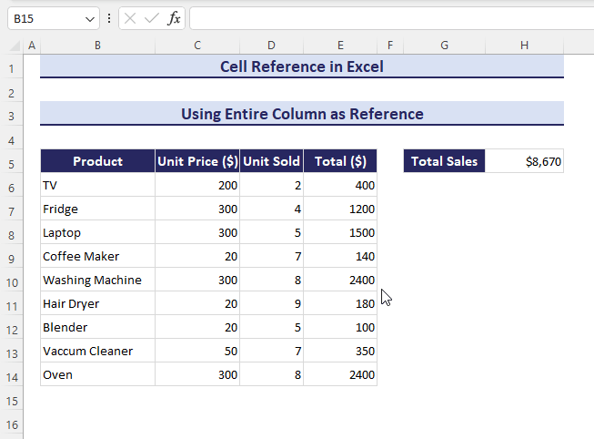Select the Total Sales label cell

click(445, 162)
